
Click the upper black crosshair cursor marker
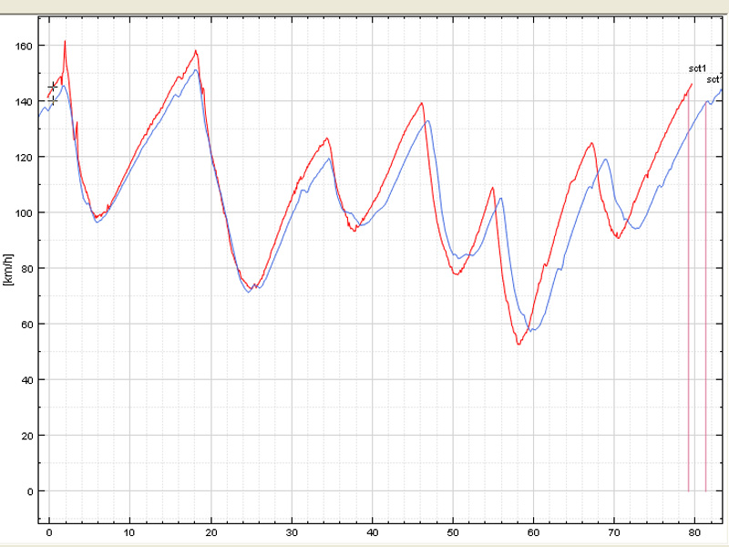[52, 87]
